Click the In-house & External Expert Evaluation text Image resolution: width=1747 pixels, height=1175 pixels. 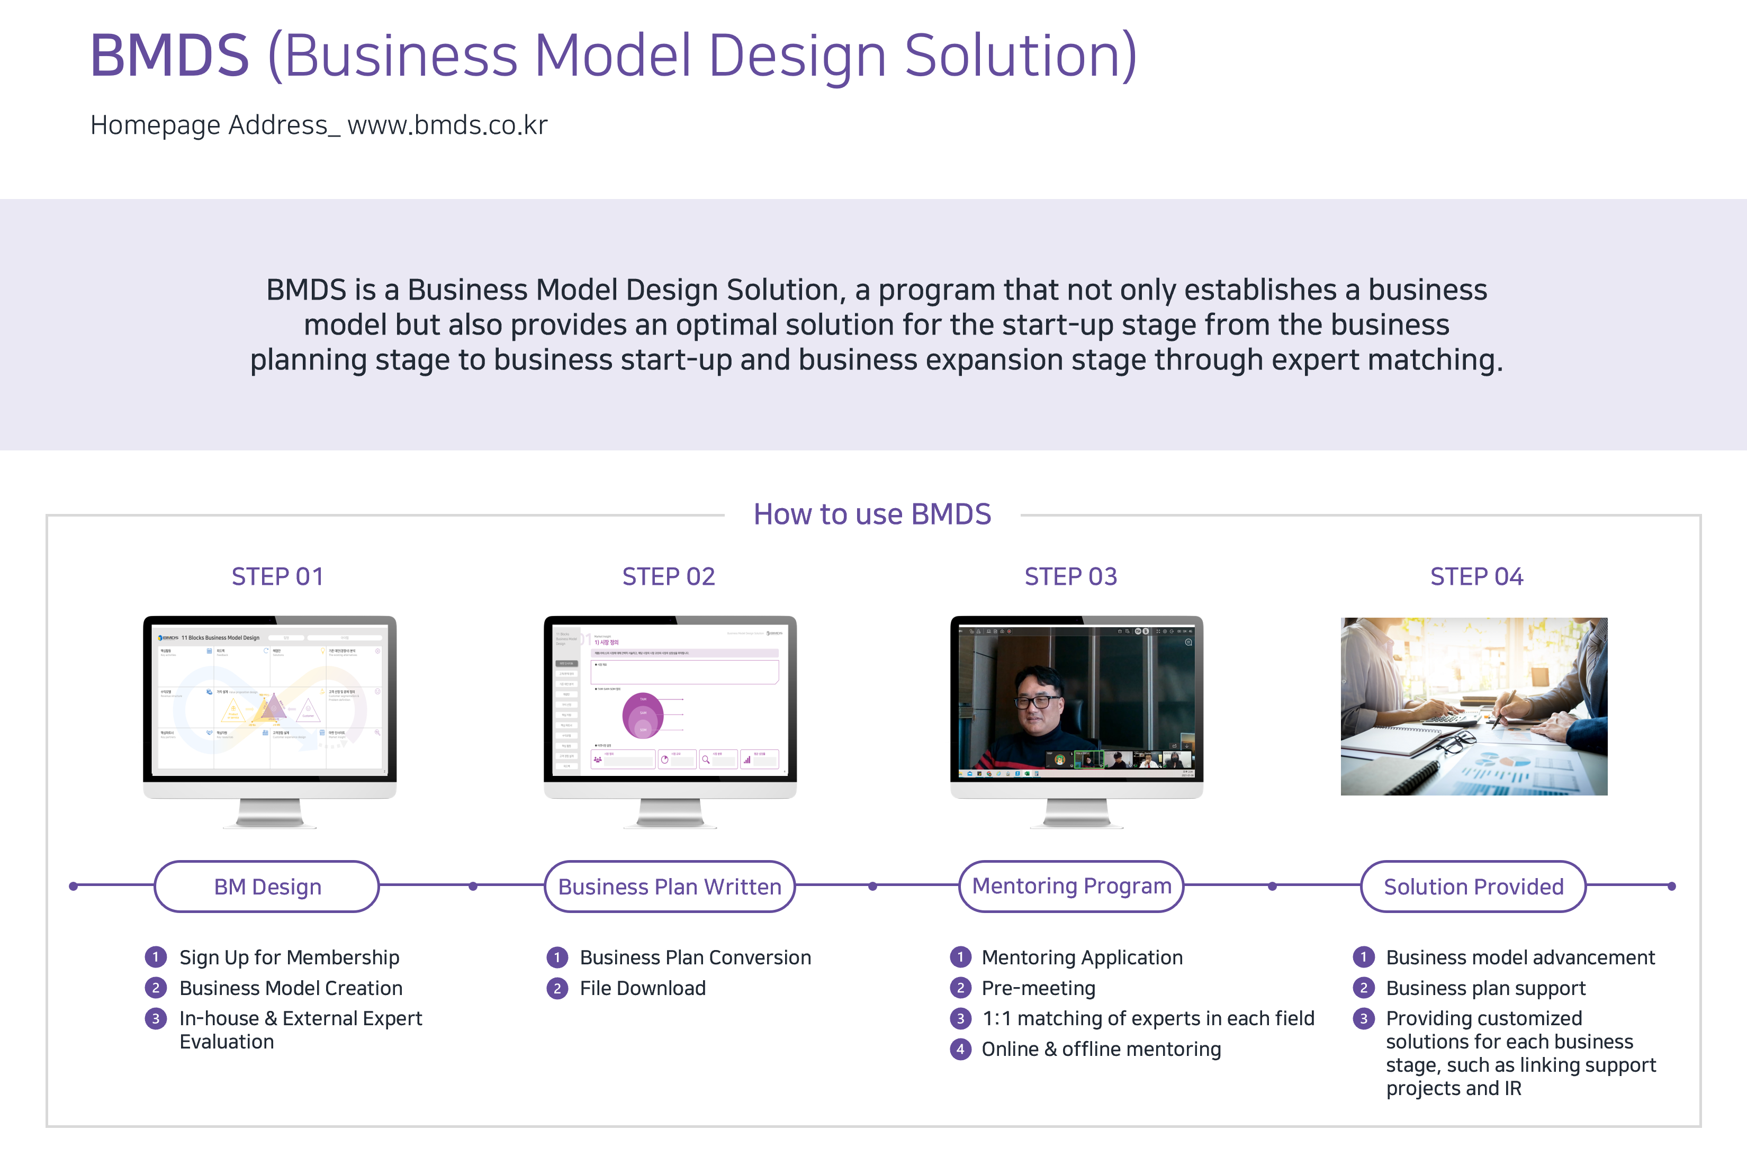pyautogui.click(x=301, y=1031)
